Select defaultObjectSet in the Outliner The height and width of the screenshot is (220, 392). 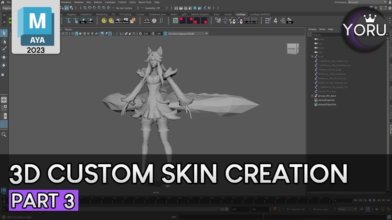pyautogui.click(x=327, y=105)
